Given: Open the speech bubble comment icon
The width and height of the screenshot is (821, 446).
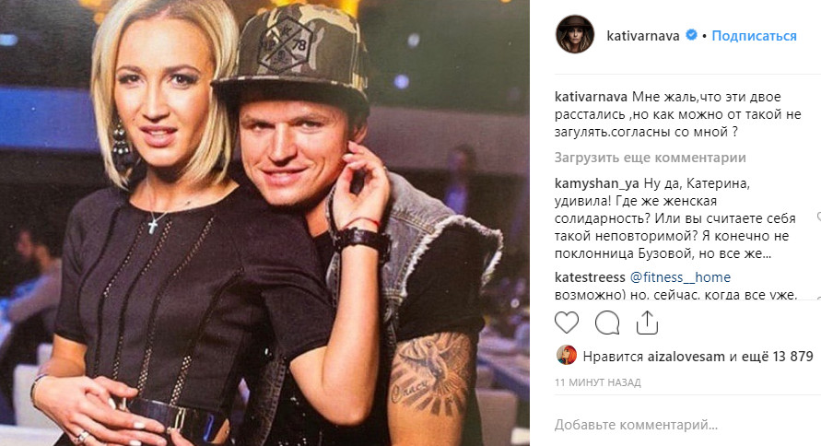Looking at the screenshot, I should coord(607,323).
